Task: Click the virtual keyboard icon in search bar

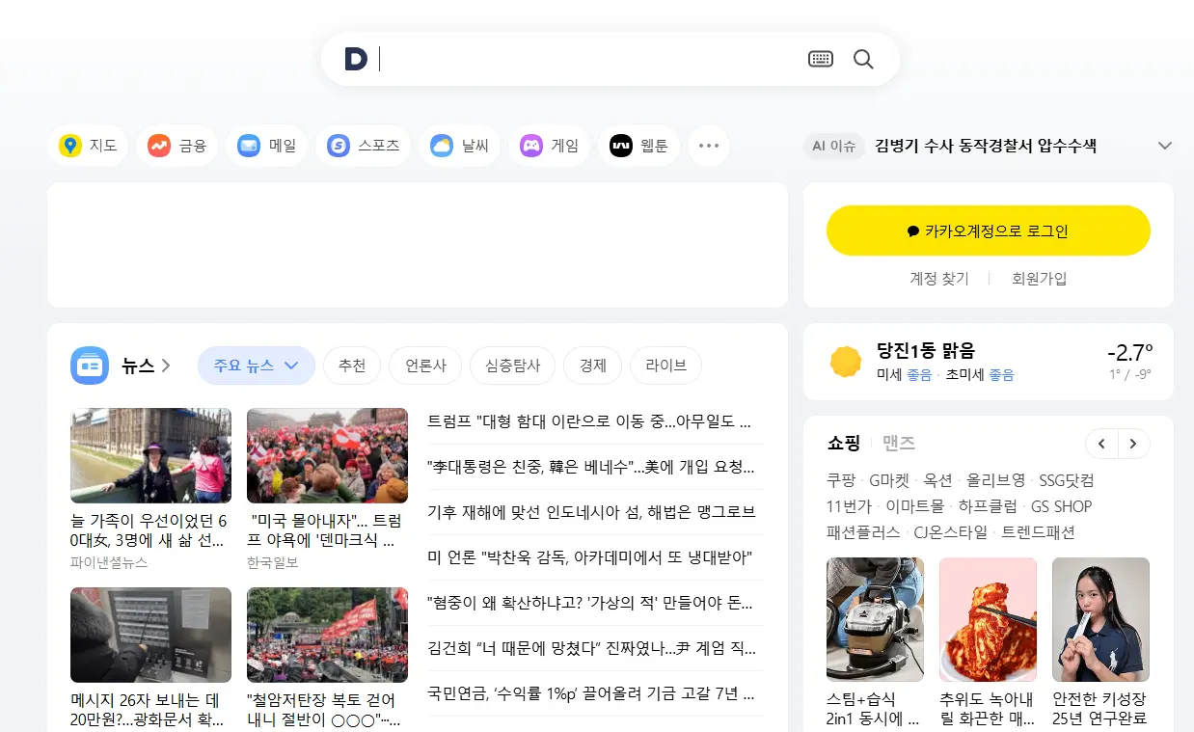Action: (820, 59)
